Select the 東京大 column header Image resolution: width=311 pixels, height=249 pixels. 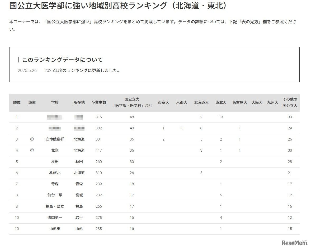click(163, 102)
